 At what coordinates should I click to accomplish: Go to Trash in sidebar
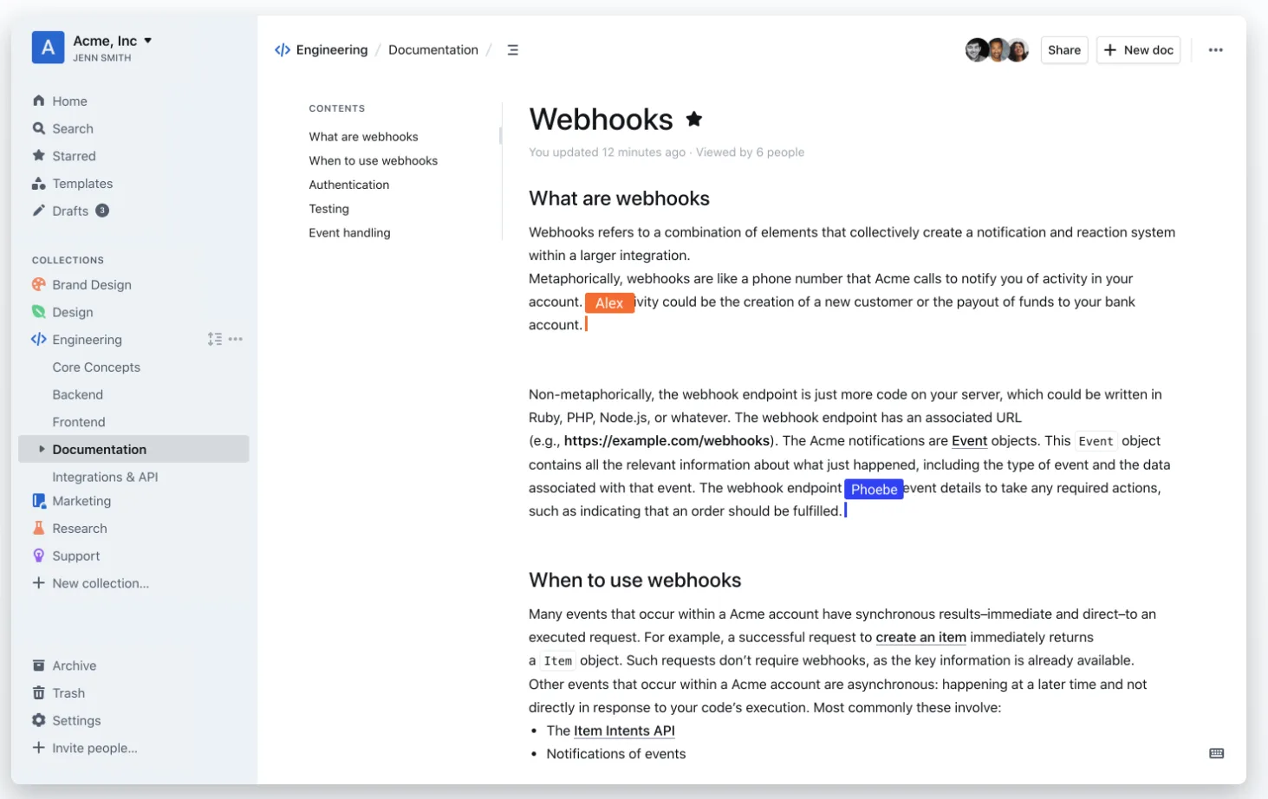click(x=68, y=693)
